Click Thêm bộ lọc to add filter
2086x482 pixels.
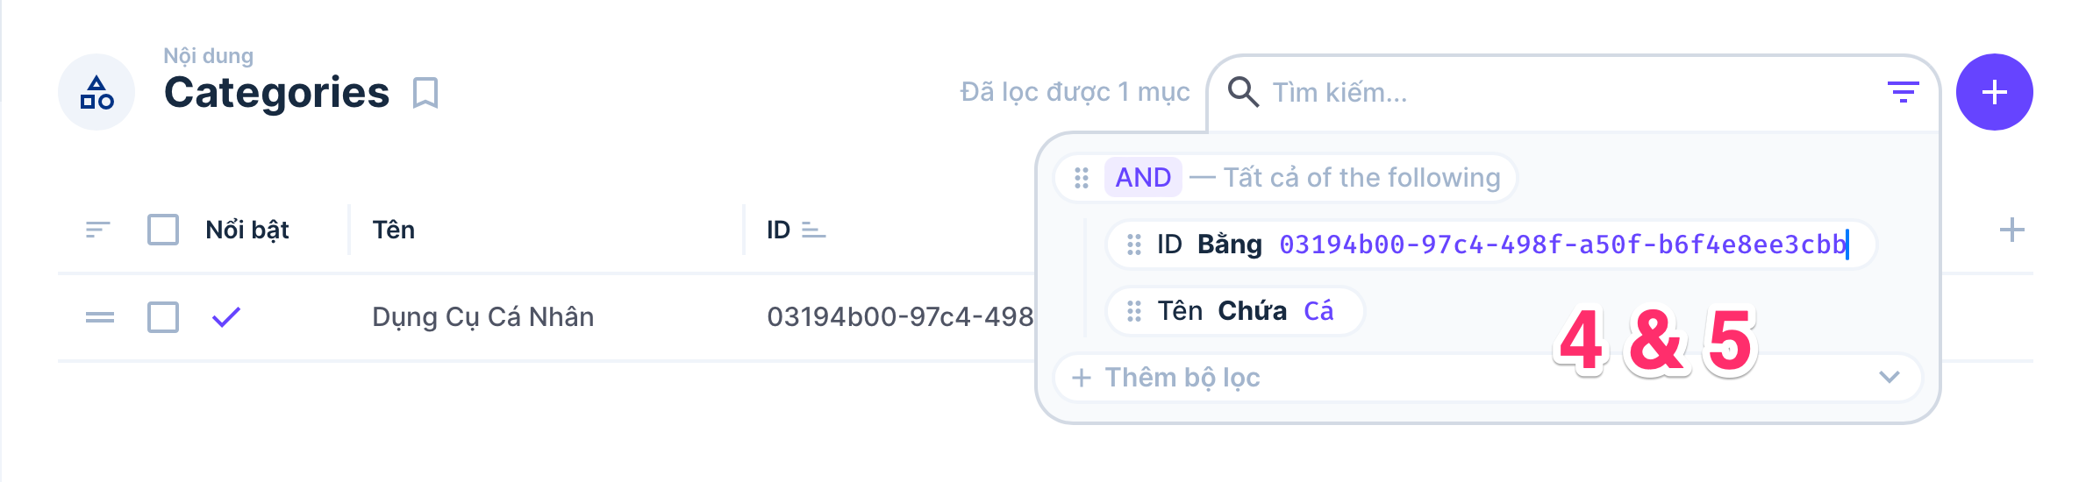[1181, 377]
